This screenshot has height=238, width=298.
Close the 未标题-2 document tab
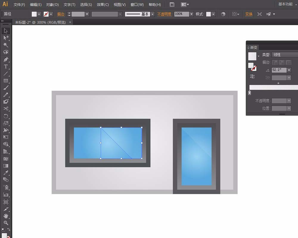[70, 22]
